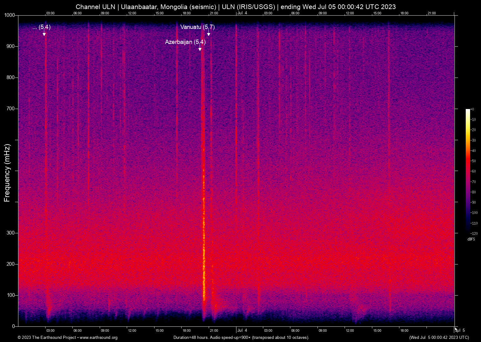This screenshot has height=342, width=481.
Task: Click the 100 mHz frequency tick
Action: point(11,294)
